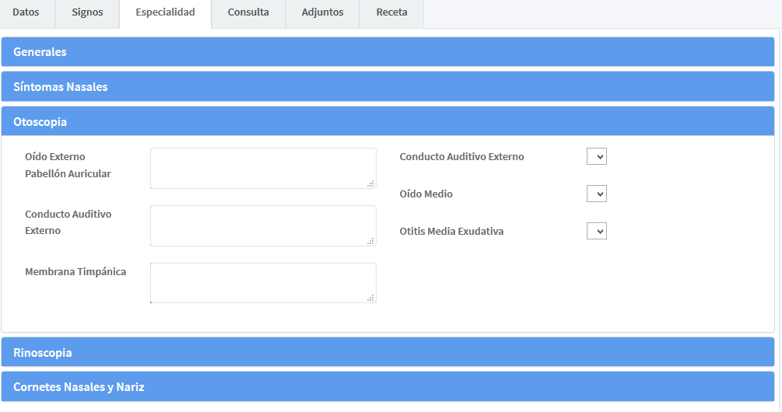The width and height of the screenshot is (782, 412).
Task: Click resize grip on Membrana Timpánica textarea
Action: 371,298
